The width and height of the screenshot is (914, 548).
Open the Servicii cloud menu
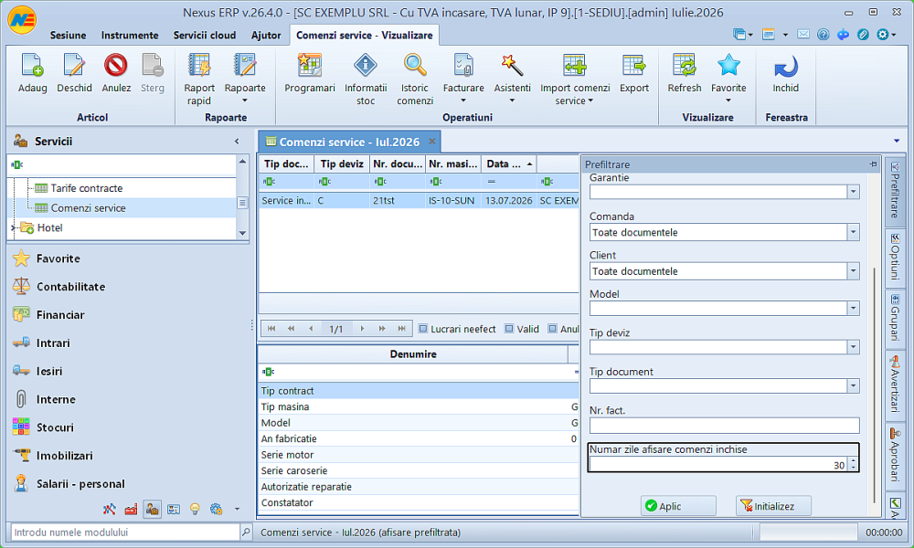pos(205,35)
